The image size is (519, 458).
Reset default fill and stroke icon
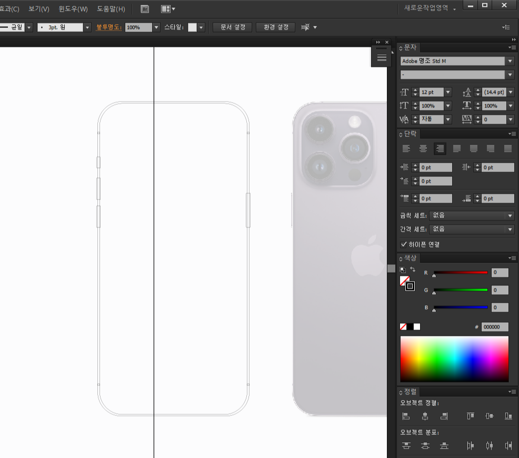pos(403,270)
